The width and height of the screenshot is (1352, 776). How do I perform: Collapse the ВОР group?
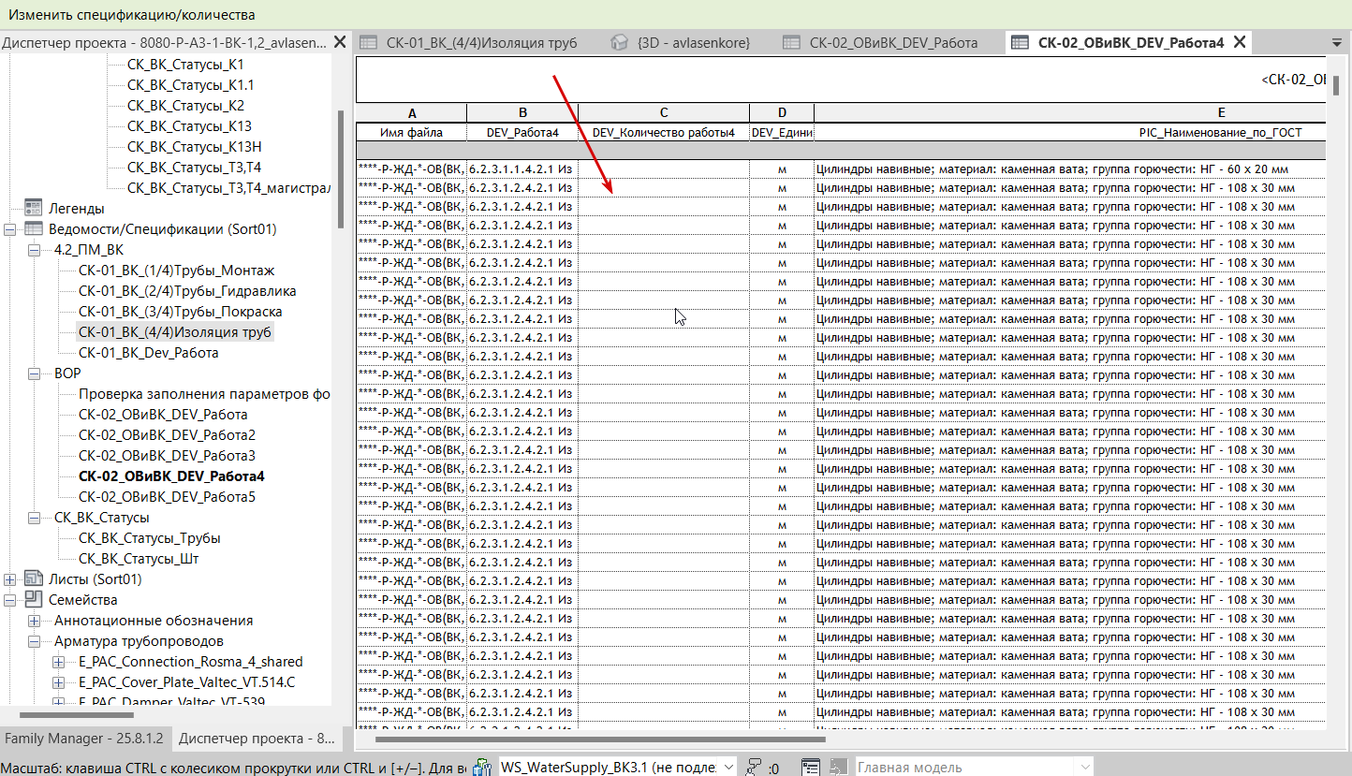pos(34,373)
